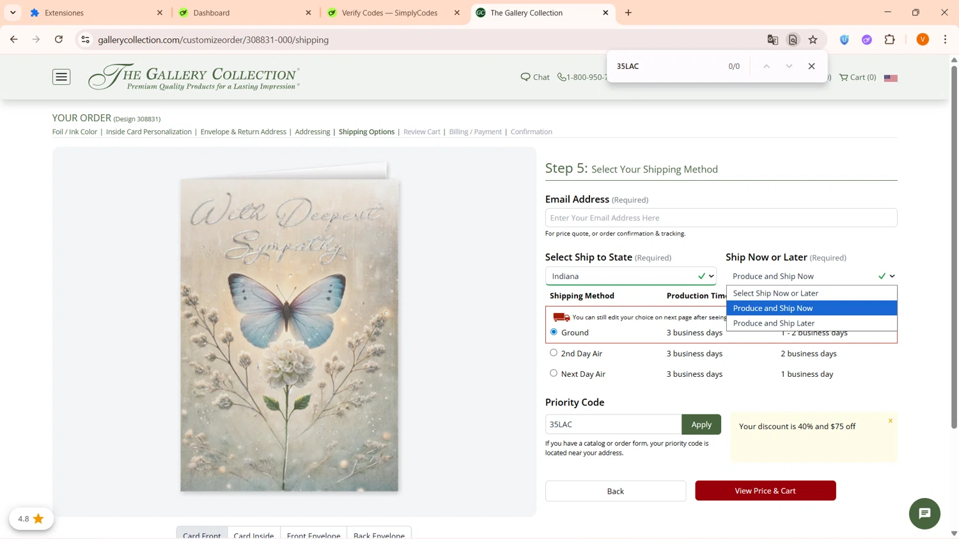This screenshot has height=539, width=959.
Task: Choose Produce and Ship Now option
Action: tap(812, 308)
